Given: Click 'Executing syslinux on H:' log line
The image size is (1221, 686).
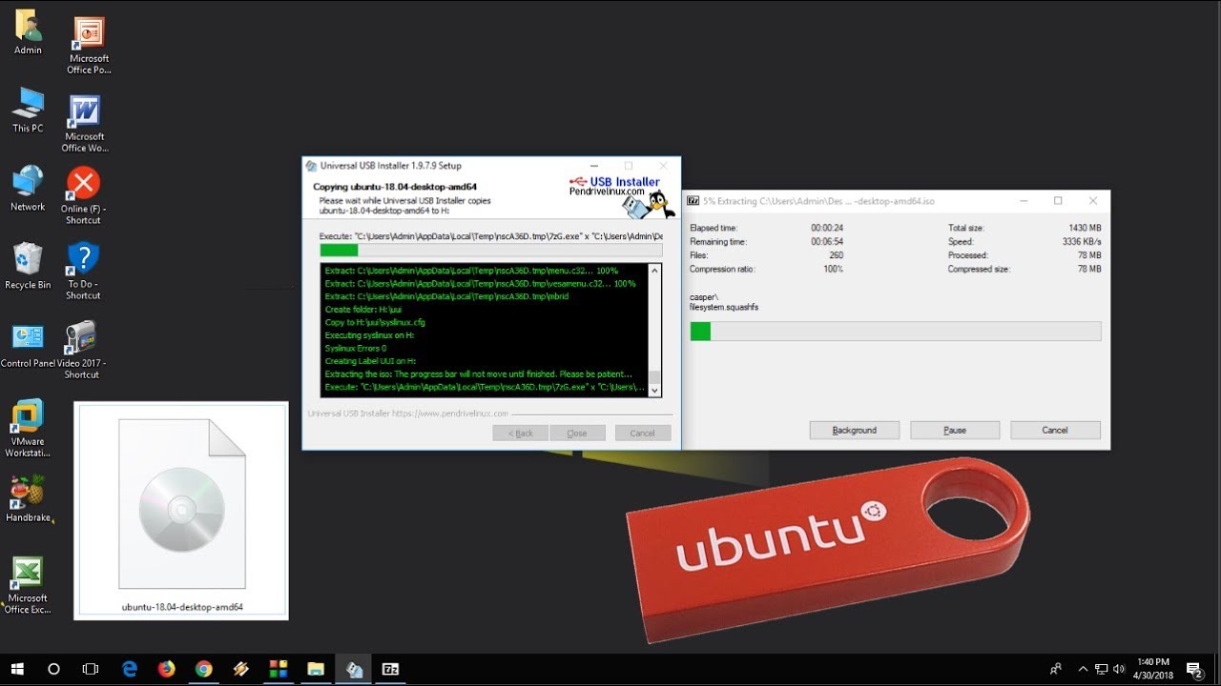Looking at the screenshot, I should click(369, 335).
